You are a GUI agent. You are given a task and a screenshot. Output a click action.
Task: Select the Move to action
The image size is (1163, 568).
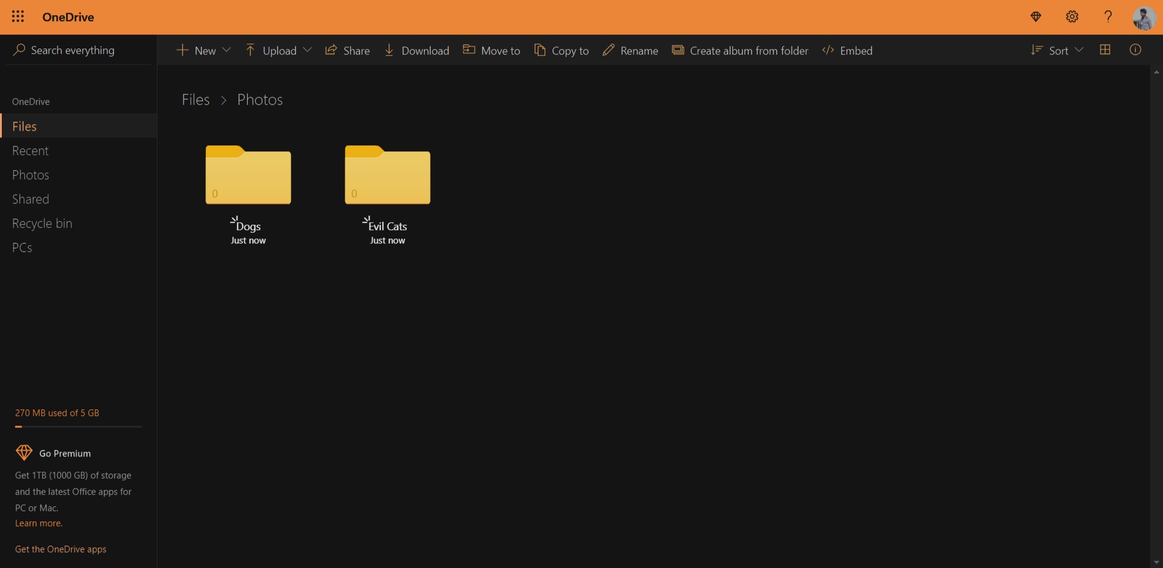(491, 50)
